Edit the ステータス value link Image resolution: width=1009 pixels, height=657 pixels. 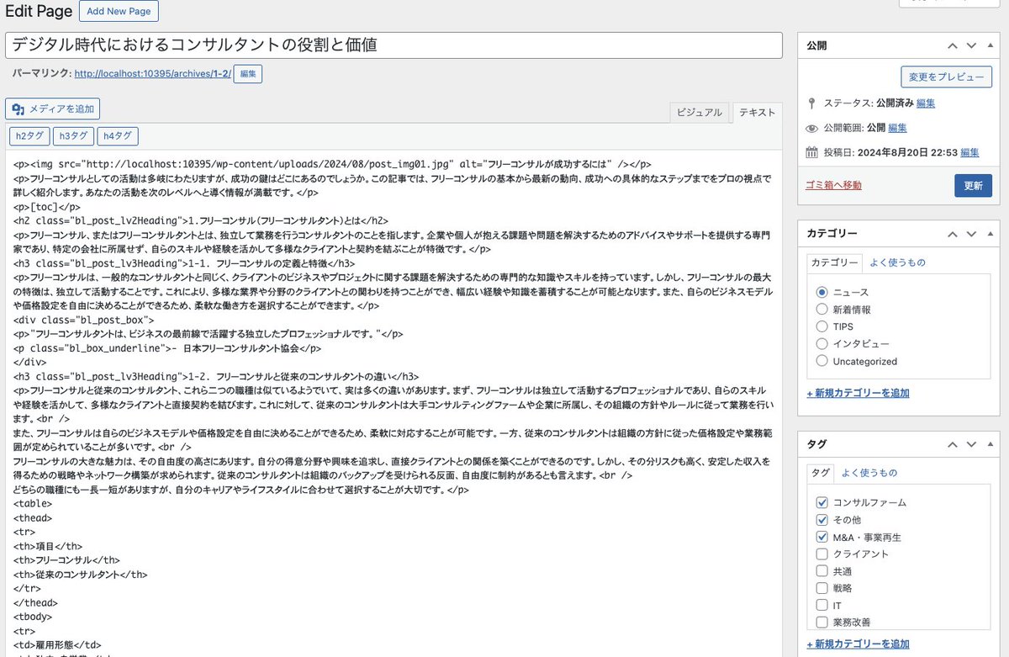pyautogui.click(x=926, y=103)
